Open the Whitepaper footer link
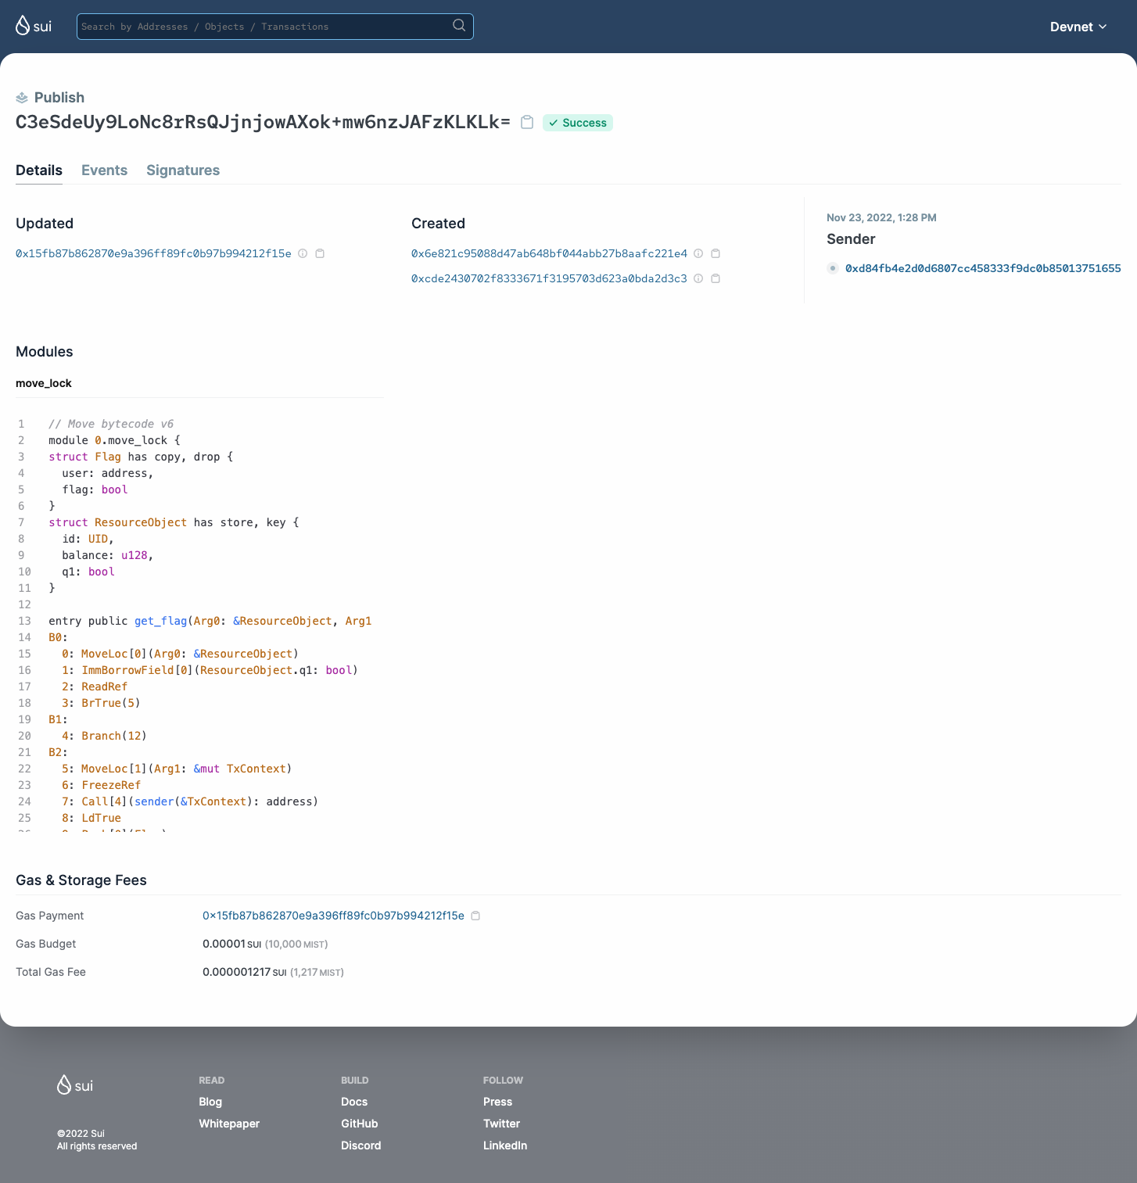This screenshot has width=1137, height=1183. (229, 1124)
